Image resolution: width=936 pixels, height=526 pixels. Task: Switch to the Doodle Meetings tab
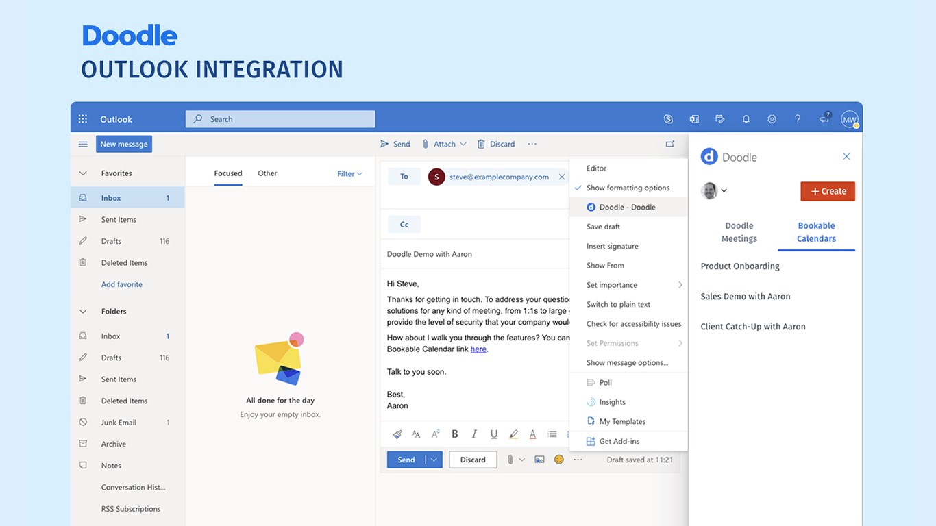739,232
